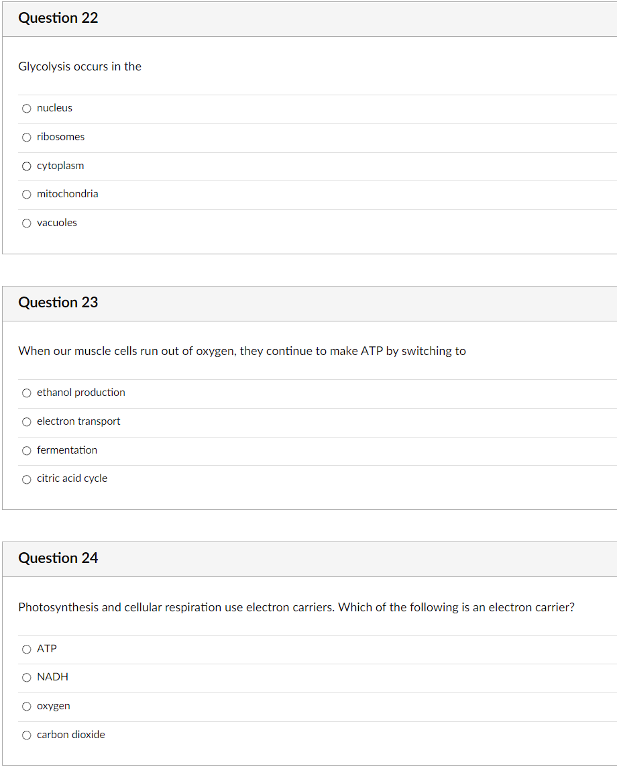Pick fermentation for Question 23
This screenshot has height=769, width=617.
click(26, 451)
